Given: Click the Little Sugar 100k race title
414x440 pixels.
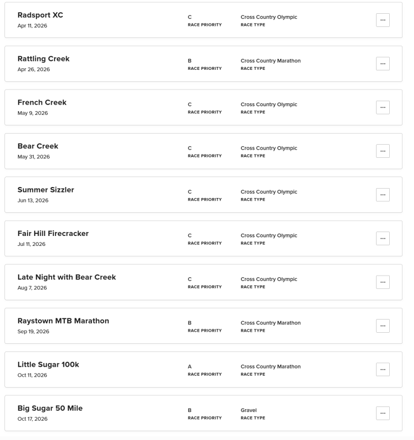Looking at the screenshot, I should coord(48,365).
